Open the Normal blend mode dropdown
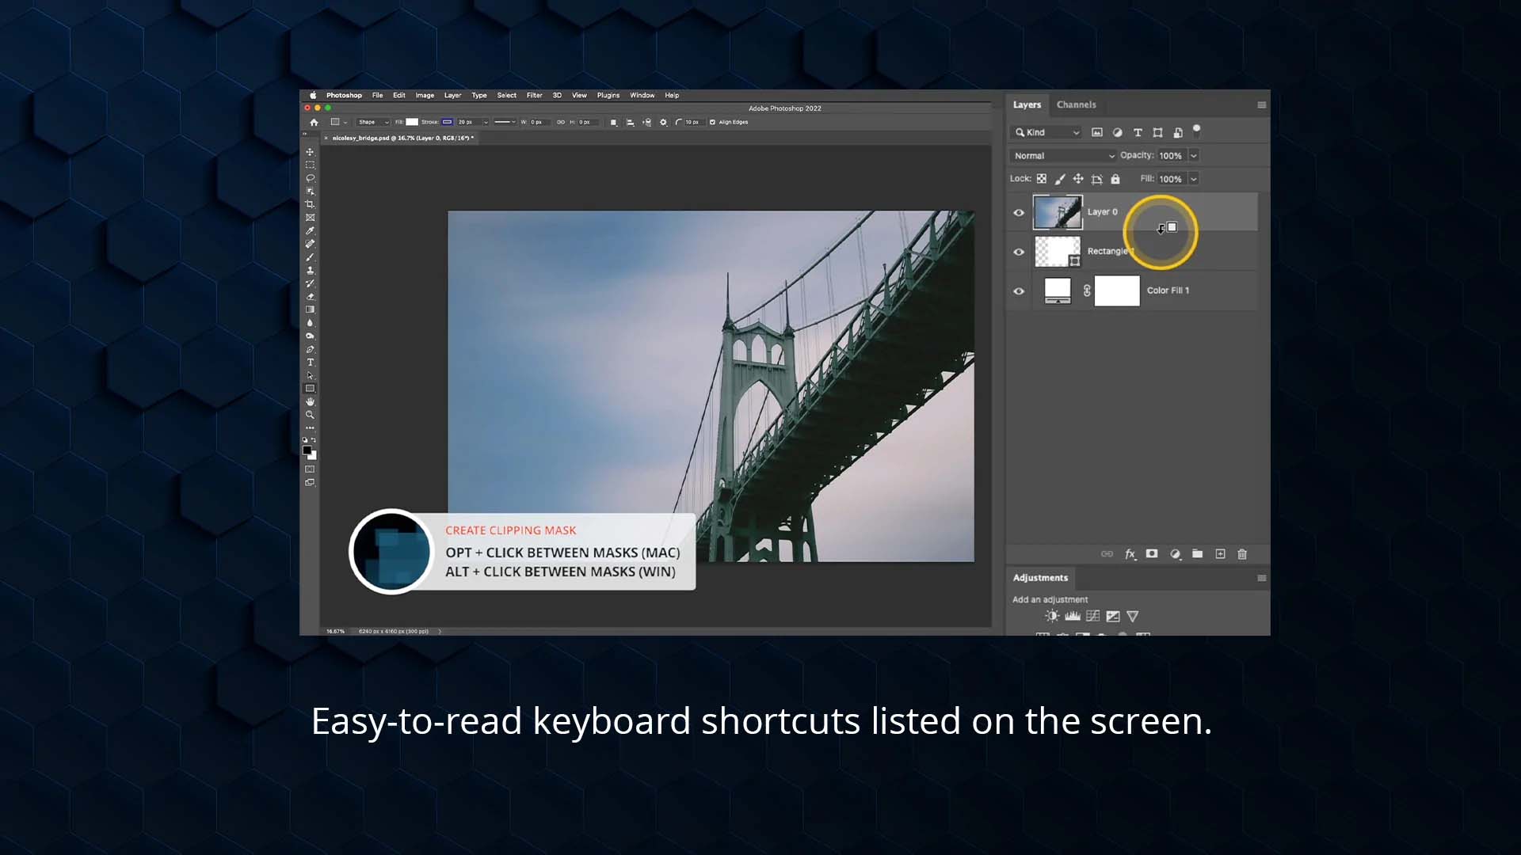This screenshot has width=1521, height=855. point(1064,156)
